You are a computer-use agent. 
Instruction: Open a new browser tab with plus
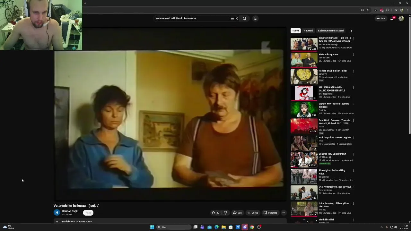click(85, 3)
